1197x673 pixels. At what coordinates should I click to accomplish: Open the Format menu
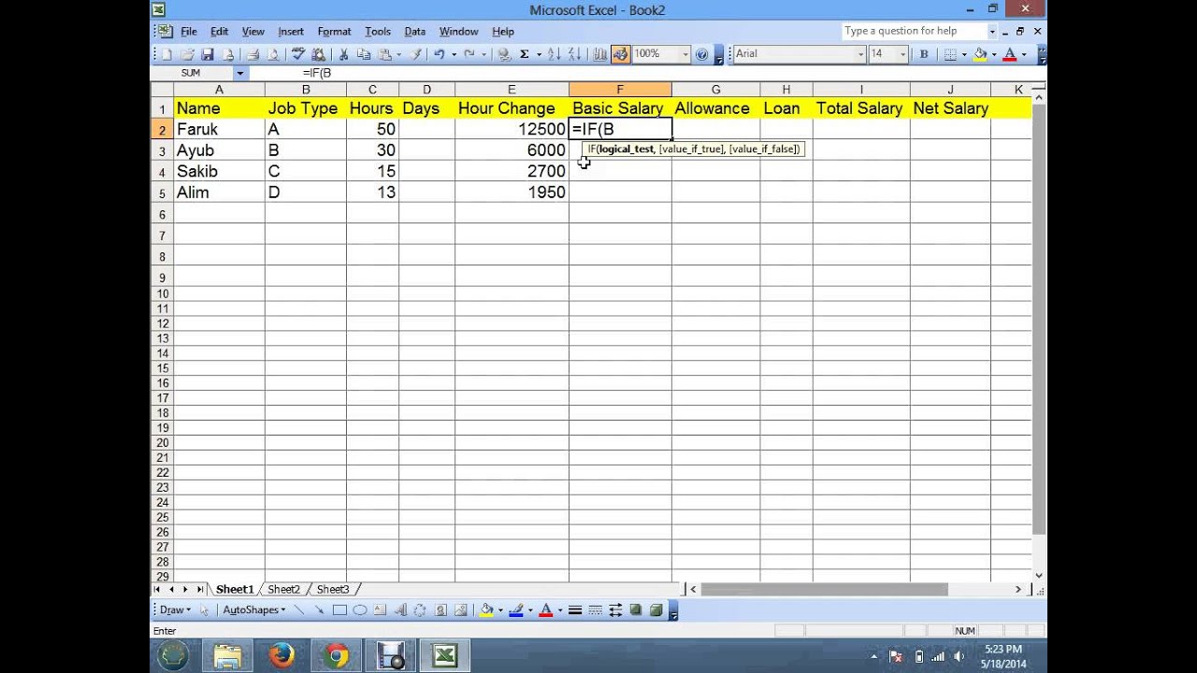(334, 32)
